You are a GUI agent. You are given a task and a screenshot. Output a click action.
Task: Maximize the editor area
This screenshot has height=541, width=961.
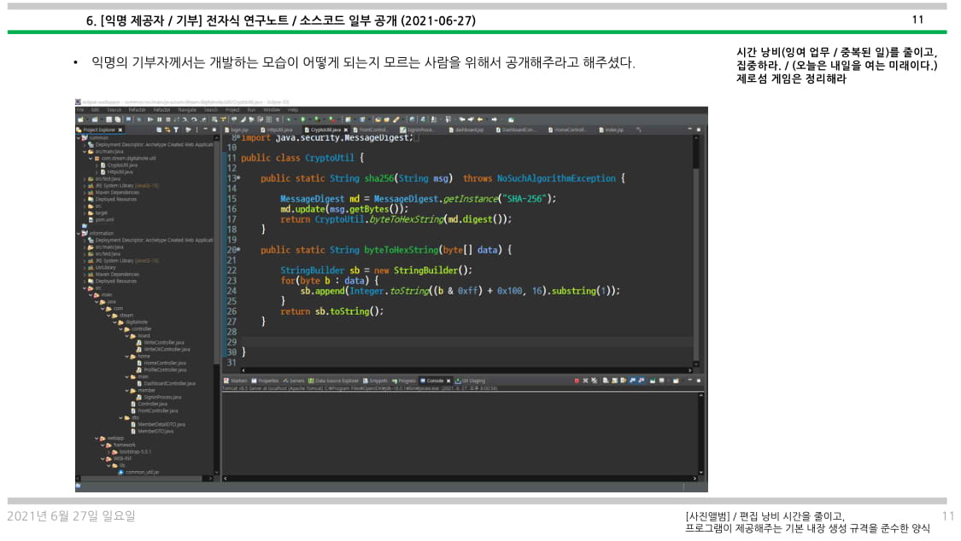[699, 130]
